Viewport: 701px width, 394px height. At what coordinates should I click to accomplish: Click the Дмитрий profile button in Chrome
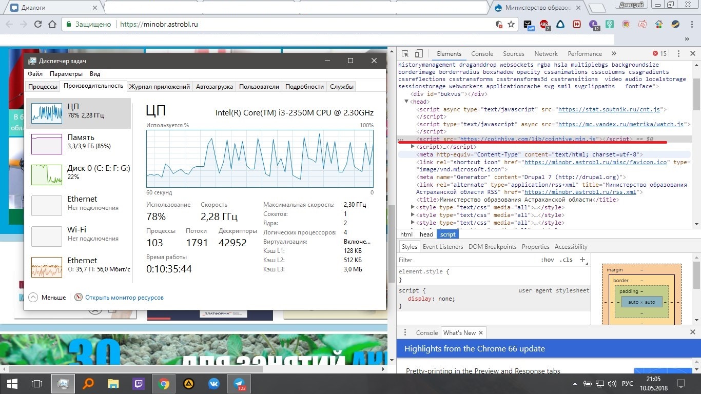tap(631, 5)
